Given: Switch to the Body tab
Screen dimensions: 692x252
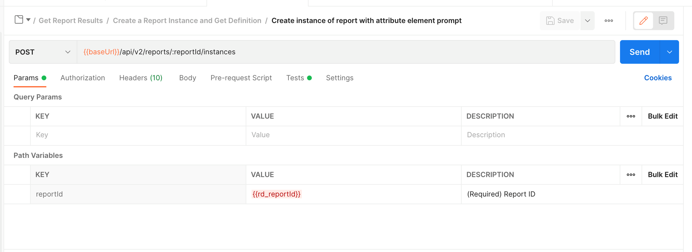Looking at the screenshot, I should click(x=187, y=78).
